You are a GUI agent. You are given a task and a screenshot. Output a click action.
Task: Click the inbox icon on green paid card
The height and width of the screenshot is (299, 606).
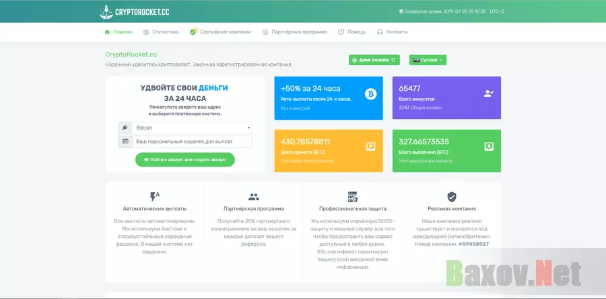click(x=489, y=146)
